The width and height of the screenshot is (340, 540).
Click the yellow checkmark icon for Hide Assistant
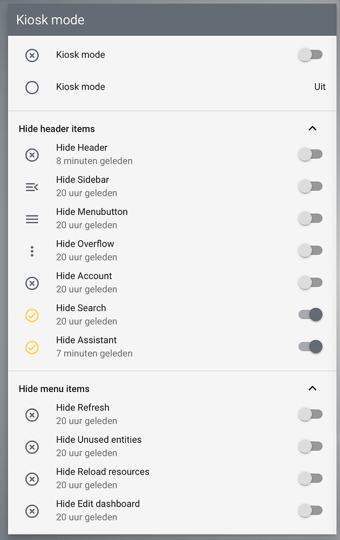32,347
